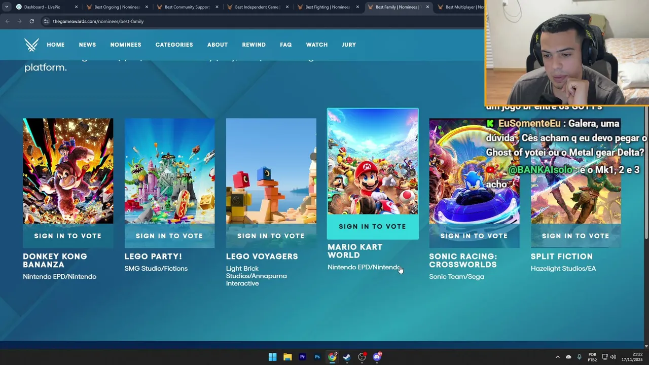
Task: Switch to the Dashboard - LivePix tab
Action: tap(46, 7)
